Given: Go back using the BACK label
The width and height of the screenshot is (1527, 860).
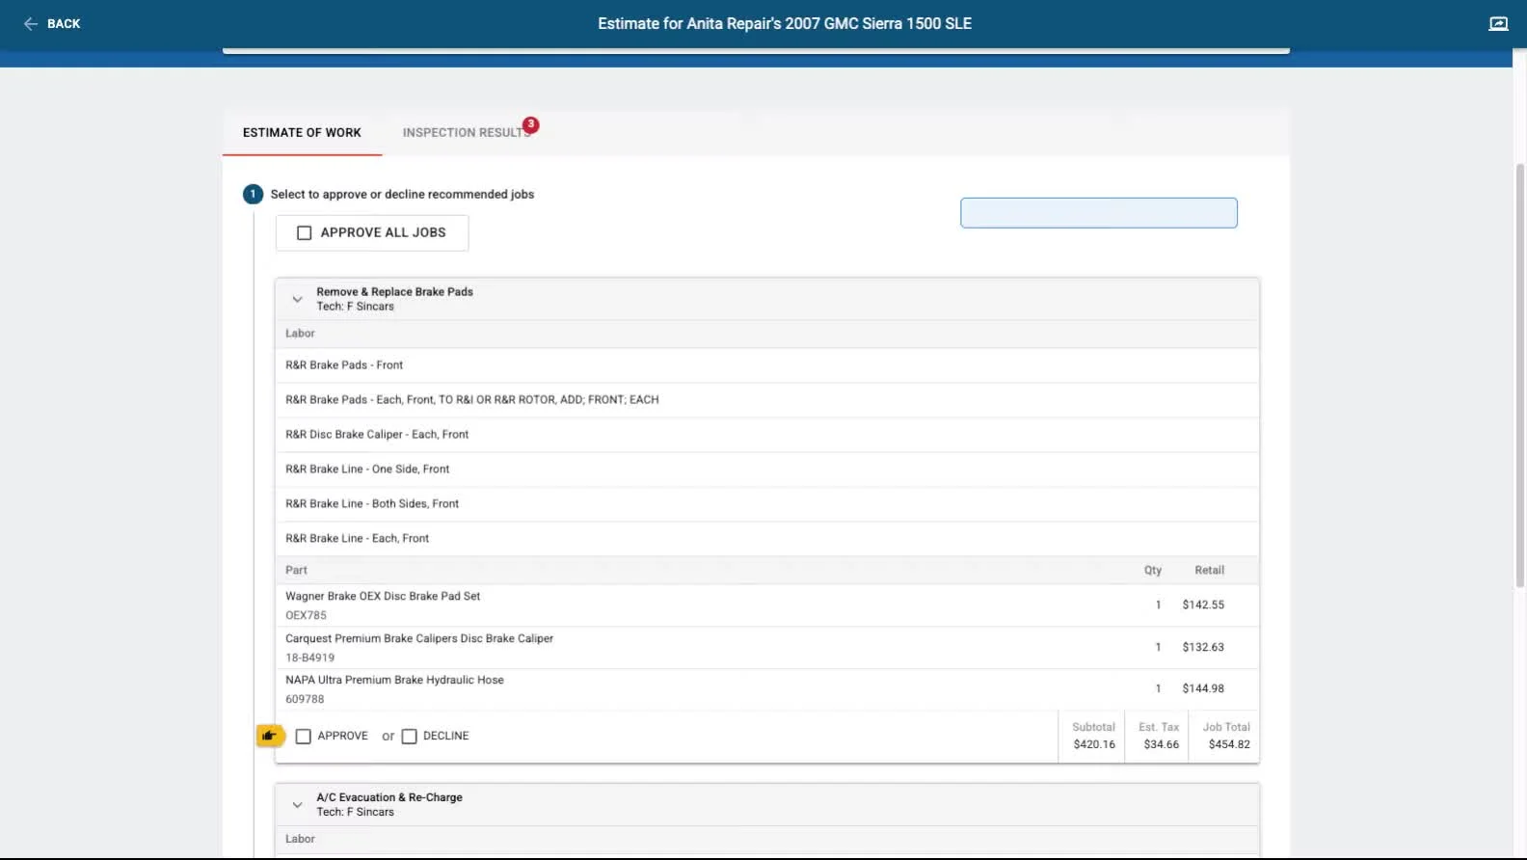Looking at the screenshot, I should coord(64,23).
